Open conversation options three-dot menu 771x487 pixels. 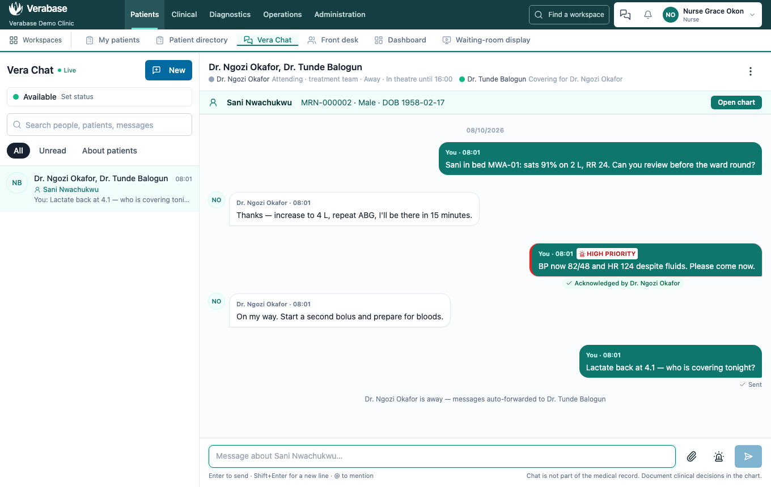(x=751, y=71)
